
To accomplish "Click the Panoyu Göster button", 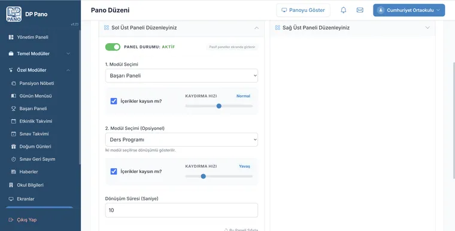I will [x=303, y=10].
